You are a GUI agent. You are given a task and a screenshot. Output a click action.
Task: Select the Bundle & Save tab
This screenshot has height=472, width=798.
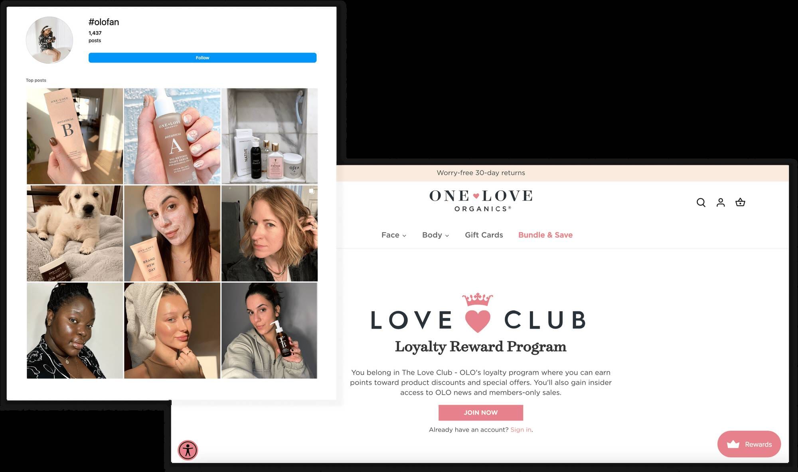click(545, 235)
